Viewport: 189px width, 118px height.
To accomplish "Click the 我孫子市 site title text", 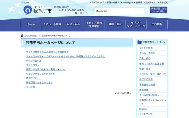I will point(43,11).
